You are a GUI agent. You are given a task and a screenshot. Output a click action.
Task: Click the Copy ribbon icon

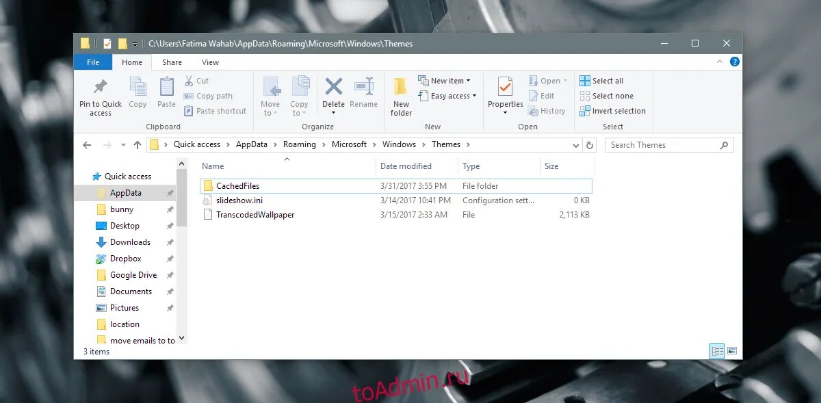(138, 88)
